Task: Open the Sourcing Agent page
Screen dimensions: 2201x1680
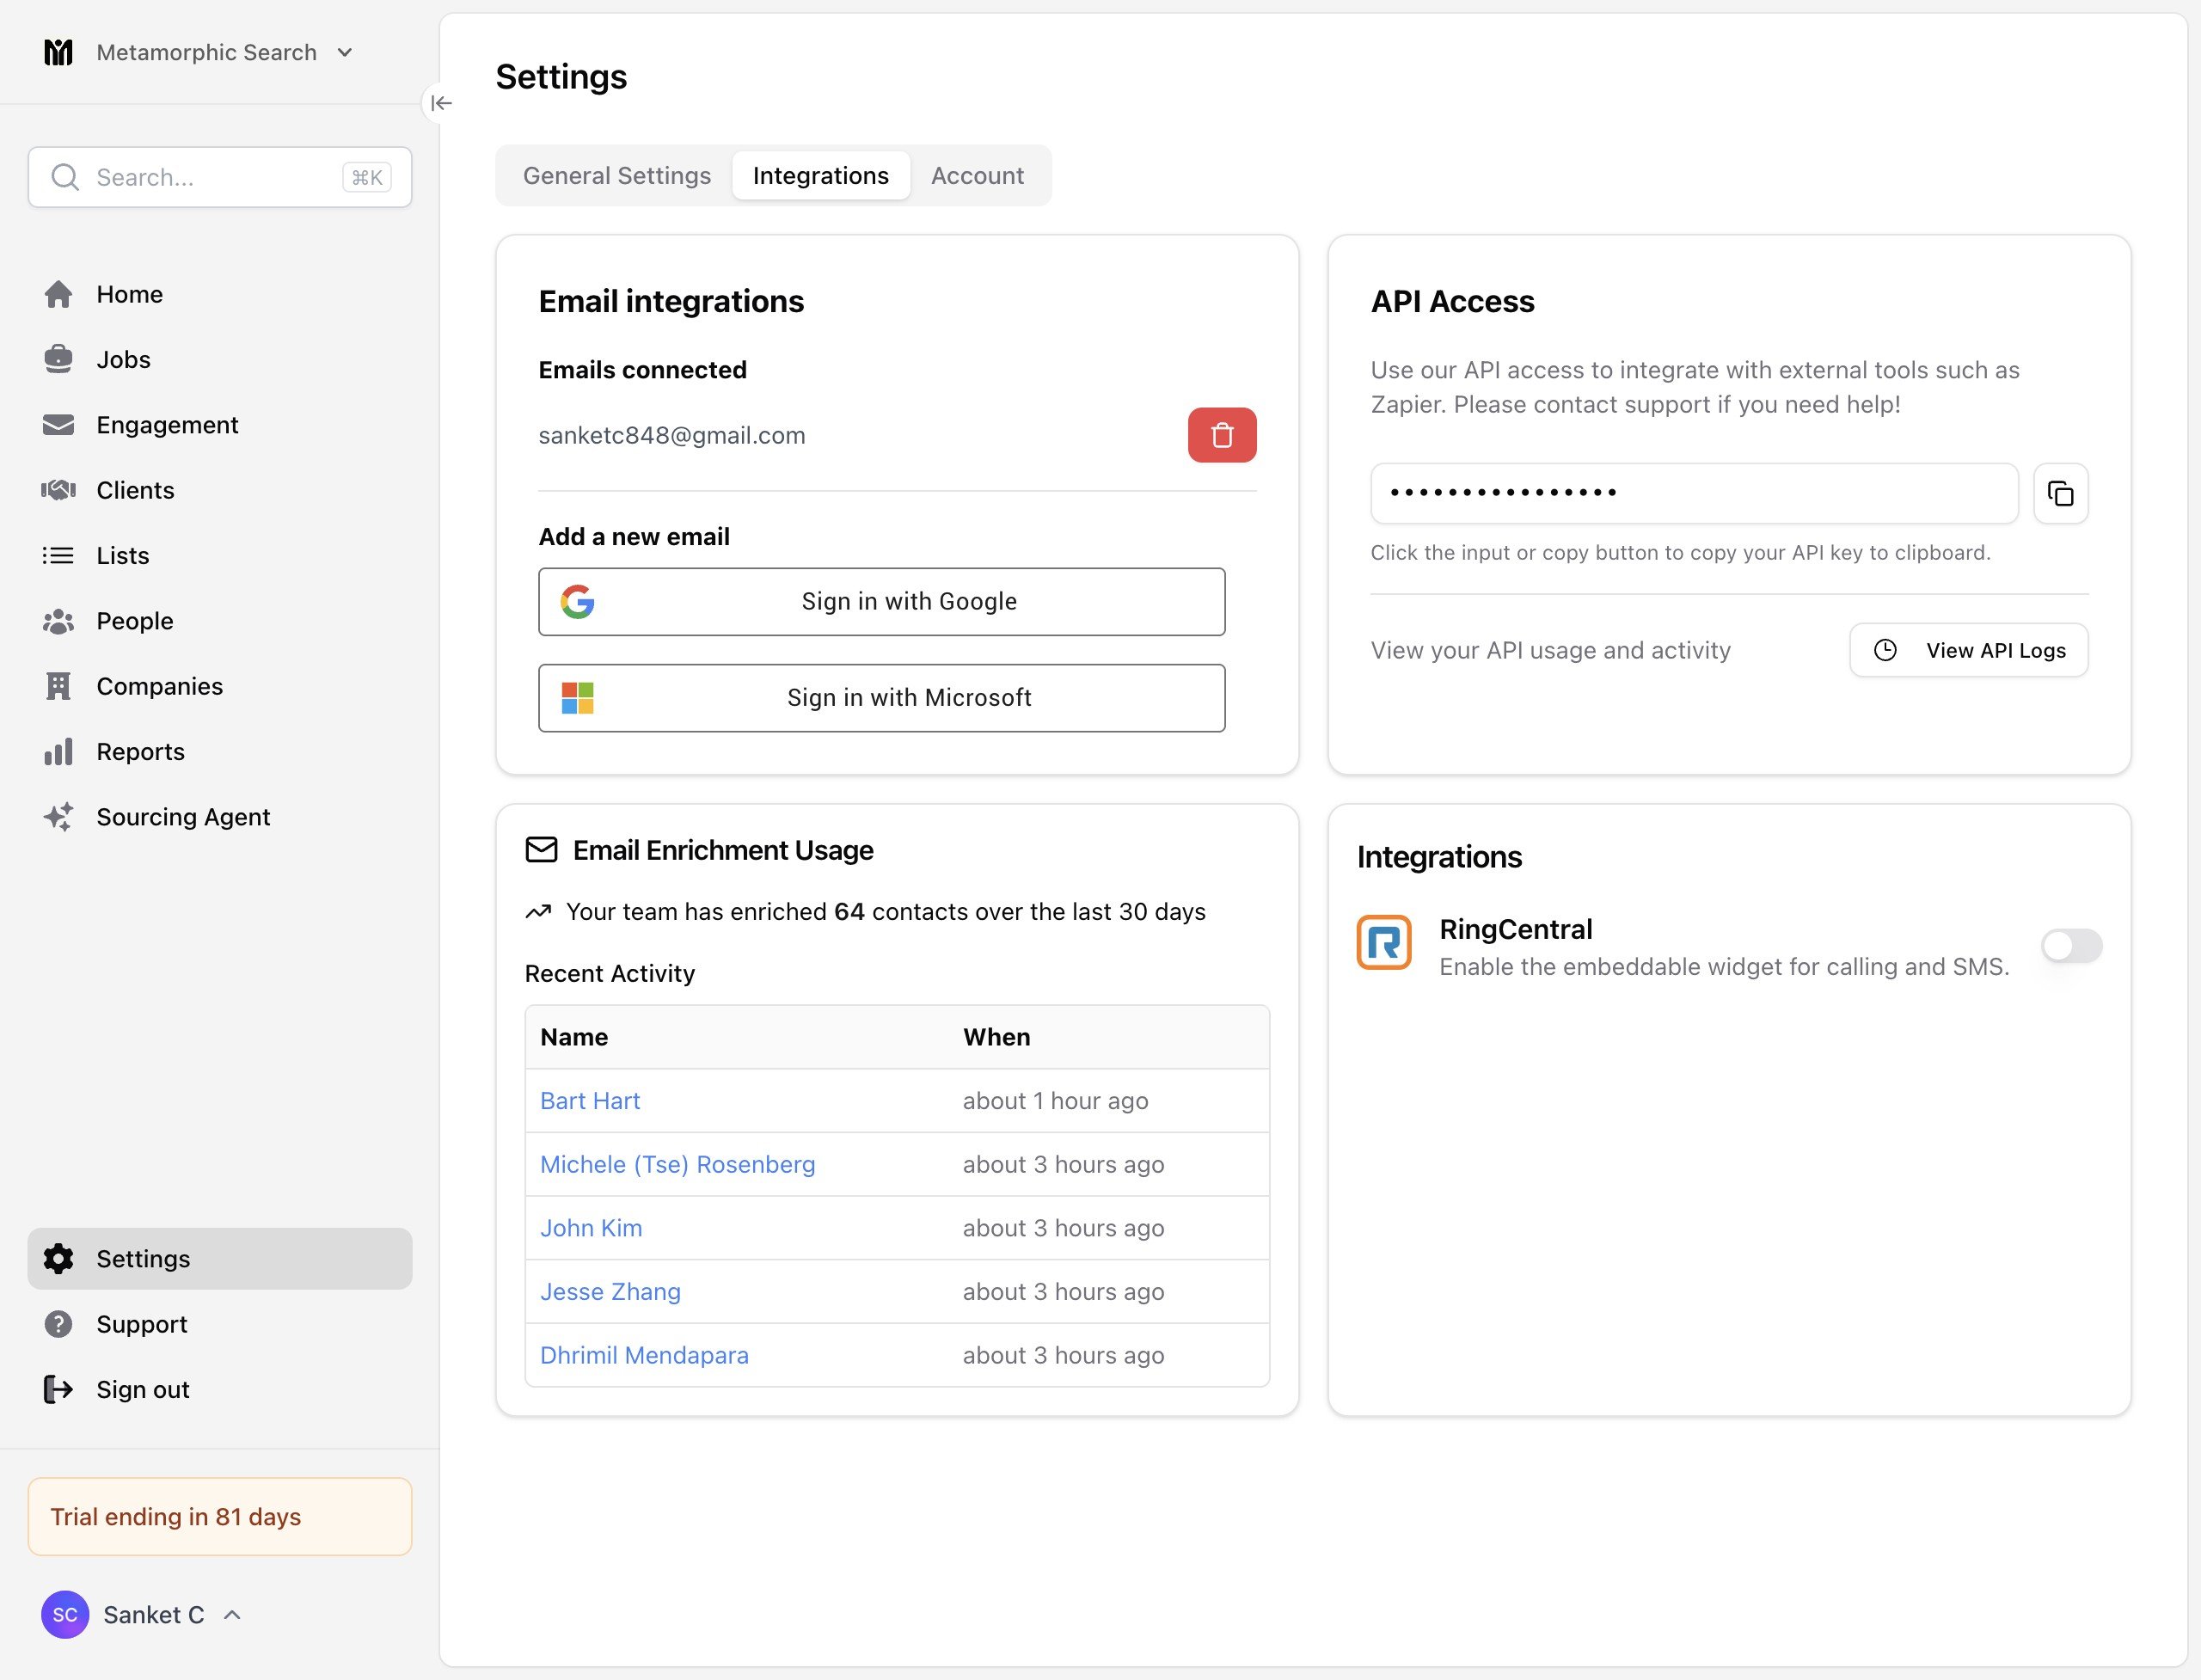Action: (220, 817)
